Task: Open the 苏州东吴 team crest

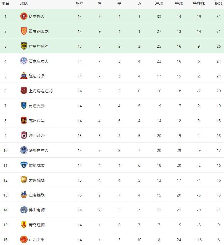Action: [24, 120]
